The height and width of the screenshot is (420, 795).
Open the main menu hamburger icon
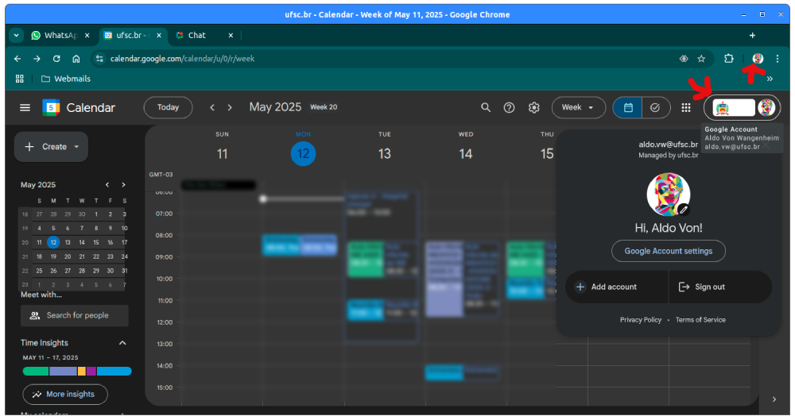coord(25,108)
